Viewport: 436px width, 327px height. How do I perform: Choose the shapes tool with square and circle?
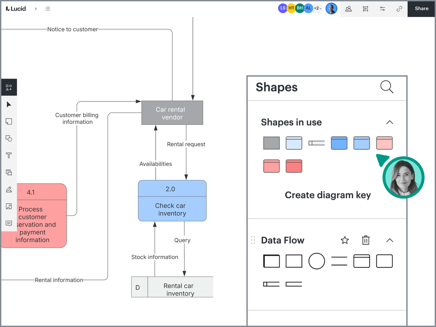click(9, 138)
